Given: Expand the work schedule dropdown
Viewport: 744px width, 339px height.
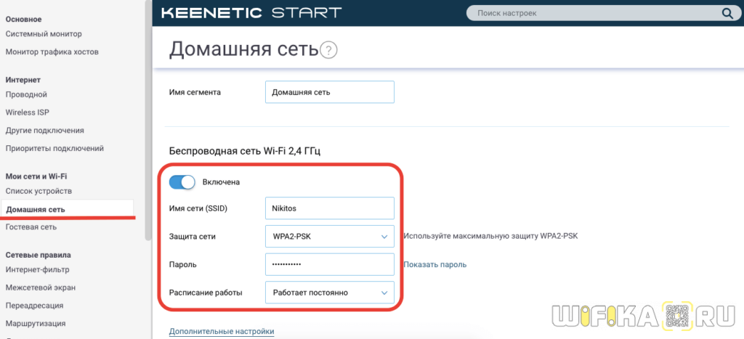Looking at the screenshot, I should coord(329,293).
